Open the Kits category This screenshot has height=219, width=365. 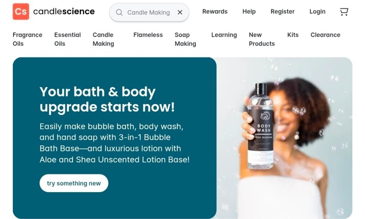click(x=293, y=35)
